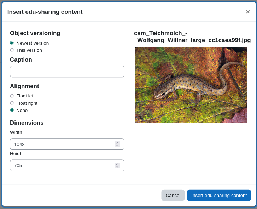
Task: Click the Caption text field
Action: point(67,72)
